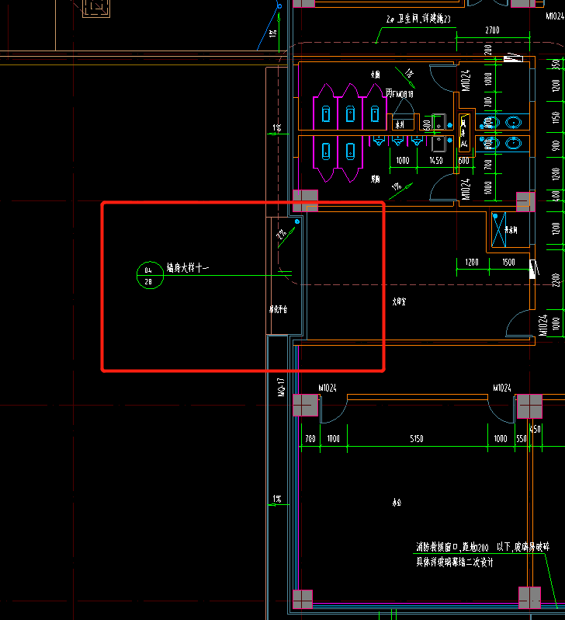
Task: Click the 绿化平台 room label
Action: point(278,309)
